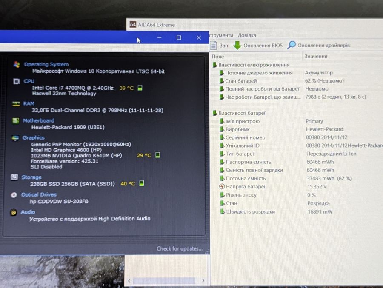Image resolution: width=383 pixels, height=288 pixels.
Task: Open the Operating System section in Speccy
Action: [46, 64]
